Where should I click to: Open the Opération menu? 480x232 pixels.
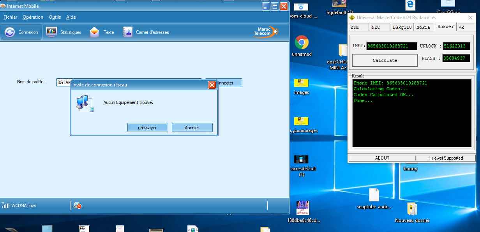pos(33,17)
